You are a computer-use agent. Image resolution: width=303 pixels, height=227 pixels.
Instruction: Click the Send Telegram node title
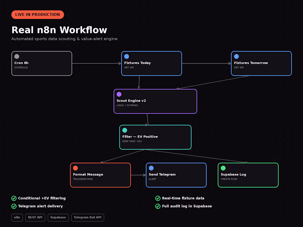coord(162,174)
